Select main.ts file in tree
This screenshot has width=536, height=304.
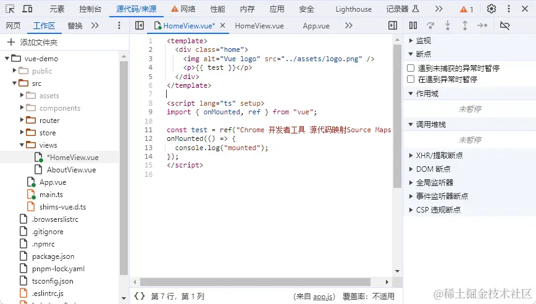coord(51,195)
